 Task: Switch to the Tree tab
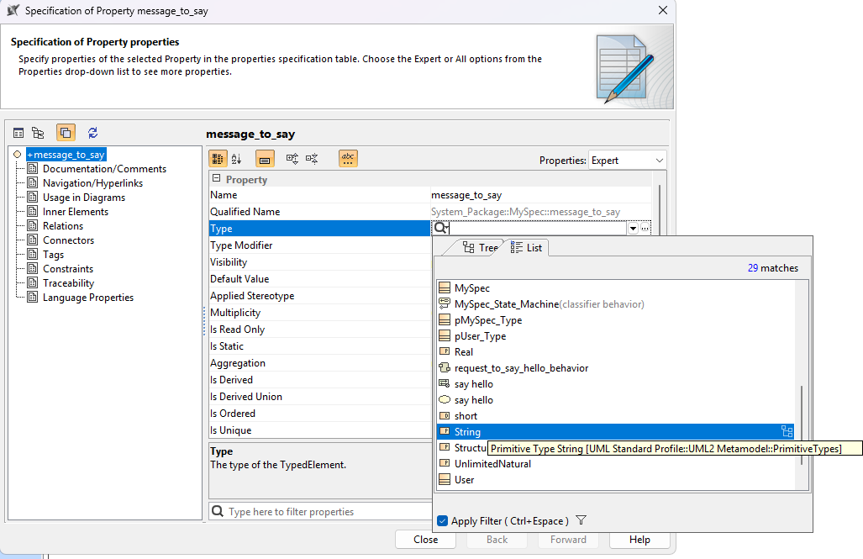point(480,247)
